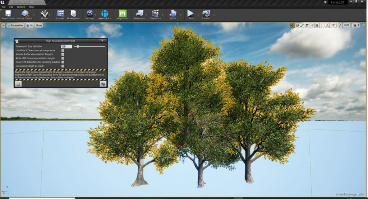368x199 pixels.
Task: Open the File menu
Action: (x=4, y=7)
